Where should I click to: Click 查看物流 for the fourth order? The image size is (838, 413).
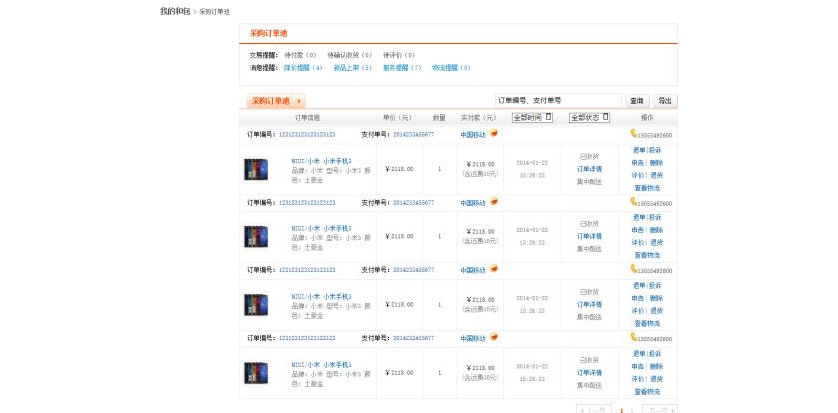pos(647,392)
